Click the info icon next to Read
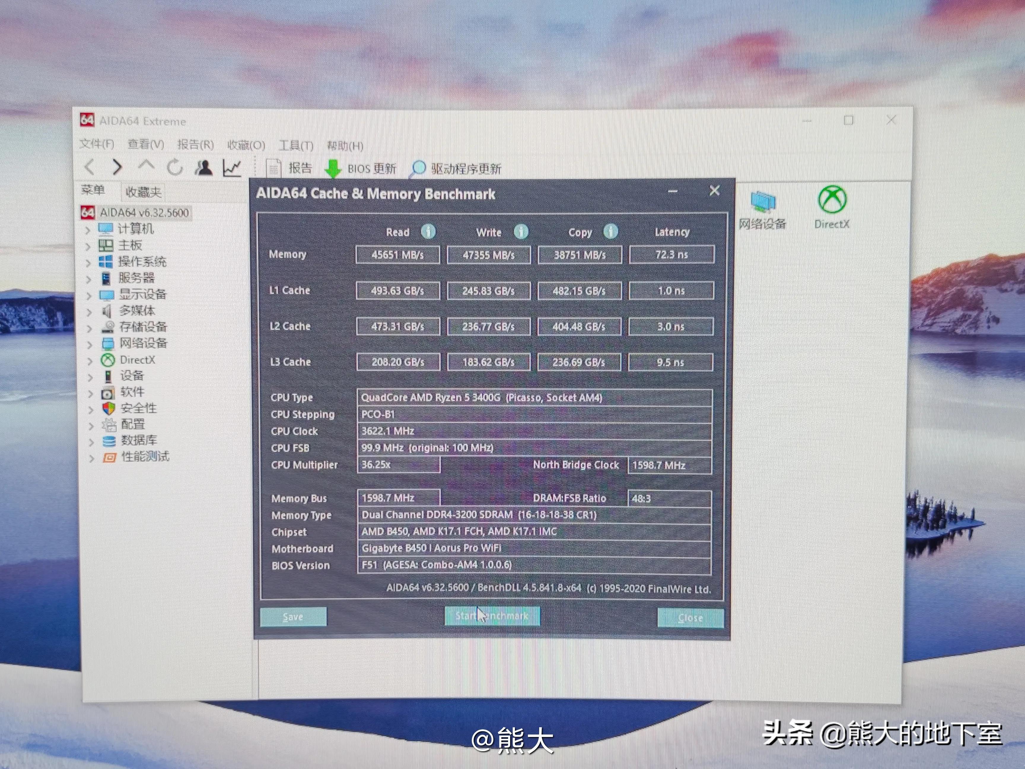The image size is (1025, 769). tap(429, 232)
